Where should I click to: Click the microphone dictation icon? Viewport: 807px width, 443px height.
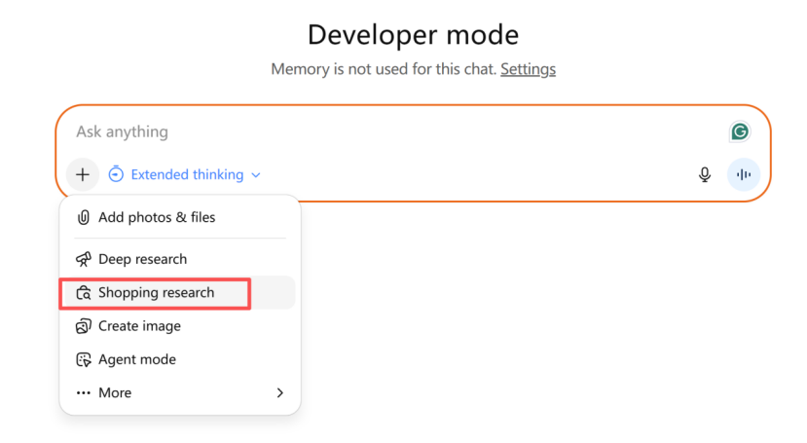(x=705, y=174)
